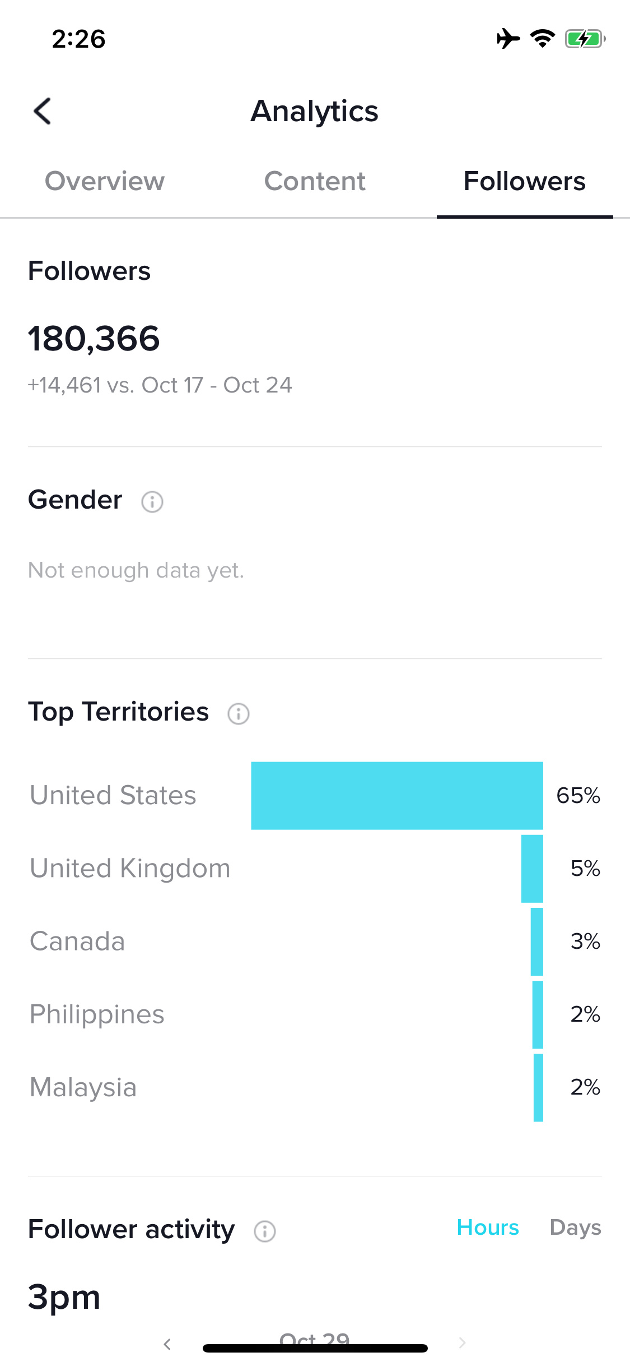Switch follower activity to Days
Screen dimensions: 630x1366
[576, 1227]
